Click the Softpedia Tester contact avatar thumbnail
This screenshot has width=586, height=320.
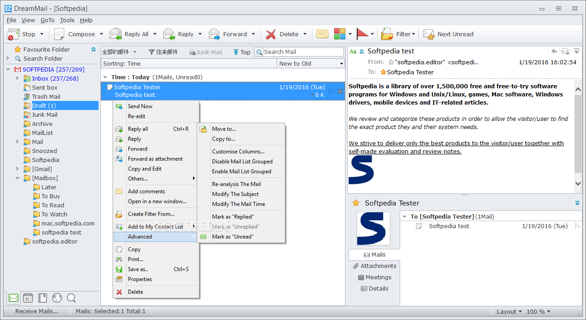pyautogui.click(x=373, y=229)
